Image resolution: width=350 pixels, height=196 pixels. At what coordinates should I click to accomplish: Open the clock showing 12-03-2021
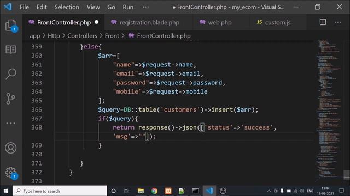[x=325, y=191]
